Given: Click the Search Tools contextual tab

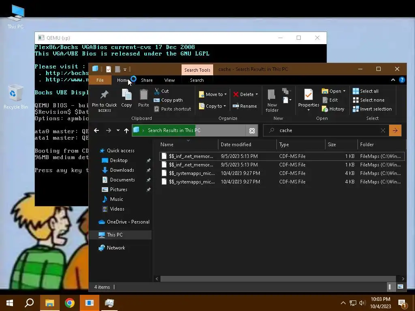Looking at the screenshot, I should pyautogui.click(x=197, y=70).
